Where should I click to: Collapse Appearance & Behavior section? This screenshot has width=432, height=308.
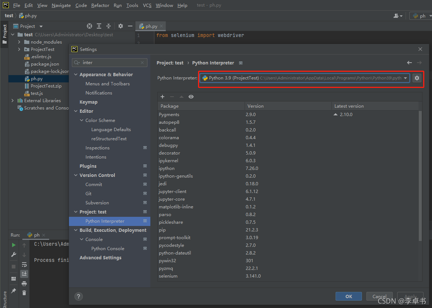[x=76, y=75]
